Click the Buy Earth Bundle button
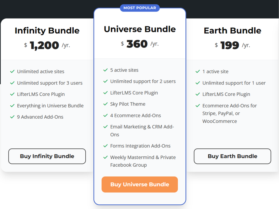 point(232,156)
